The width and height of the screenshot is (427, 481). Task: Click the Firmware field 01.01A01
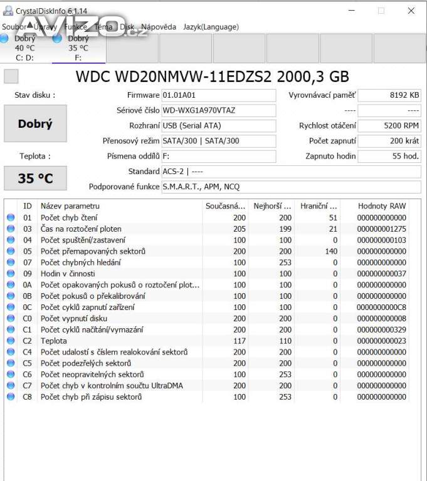219,95
